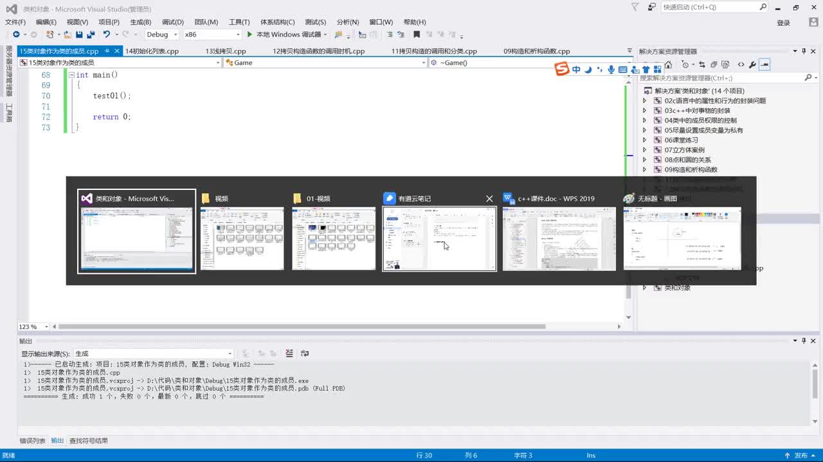823x462 pixels.
Task: Toggle auto-hide pin on Output panel
Action: (x=804, y=341)
